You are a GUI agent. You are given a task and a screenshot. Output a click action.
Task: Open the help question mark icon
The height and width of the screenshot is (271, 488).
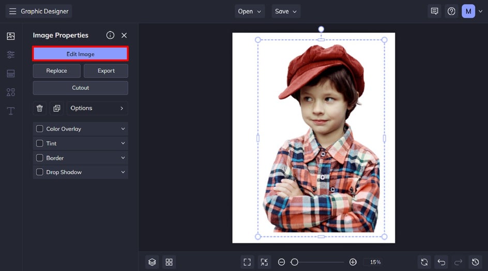(x=451, y=11)
